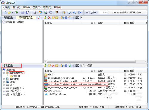Sort disc list by 文件名 column
Viewport: 149px width, 110px height.
[63, 23]
